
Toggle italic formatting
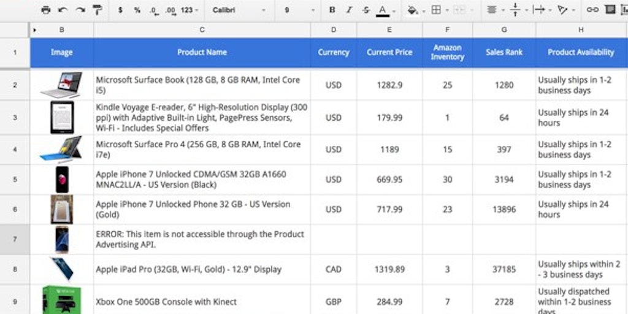pos(349,10)
